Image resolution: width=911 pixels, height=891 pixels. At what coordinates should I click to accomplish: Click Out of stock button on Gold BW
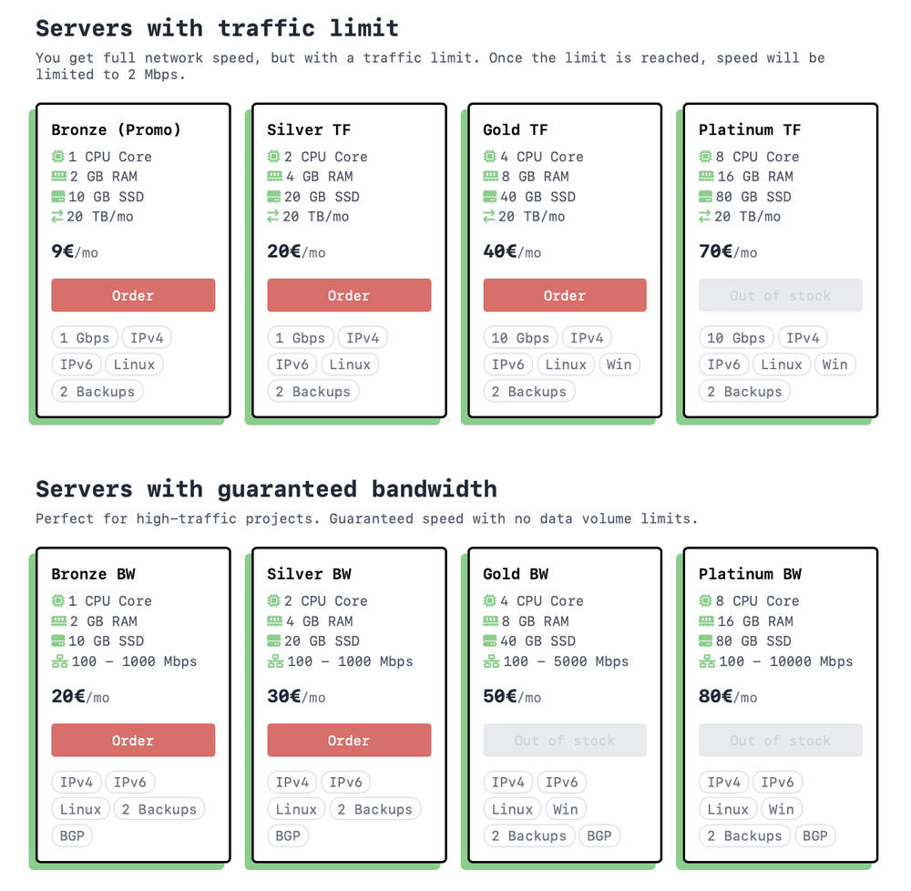[x=565, y=740]
